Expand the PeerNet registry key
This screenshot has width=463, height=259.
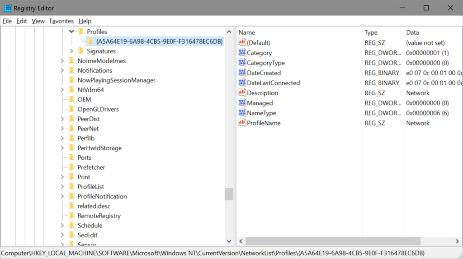coord(62,129)
